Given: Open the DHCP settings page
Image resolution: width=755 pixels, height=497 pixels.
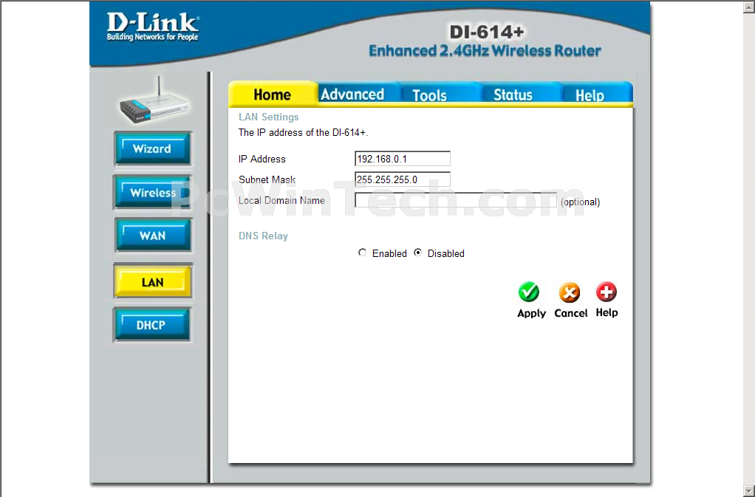Looking at the screenshot, I should pos(151,325).
